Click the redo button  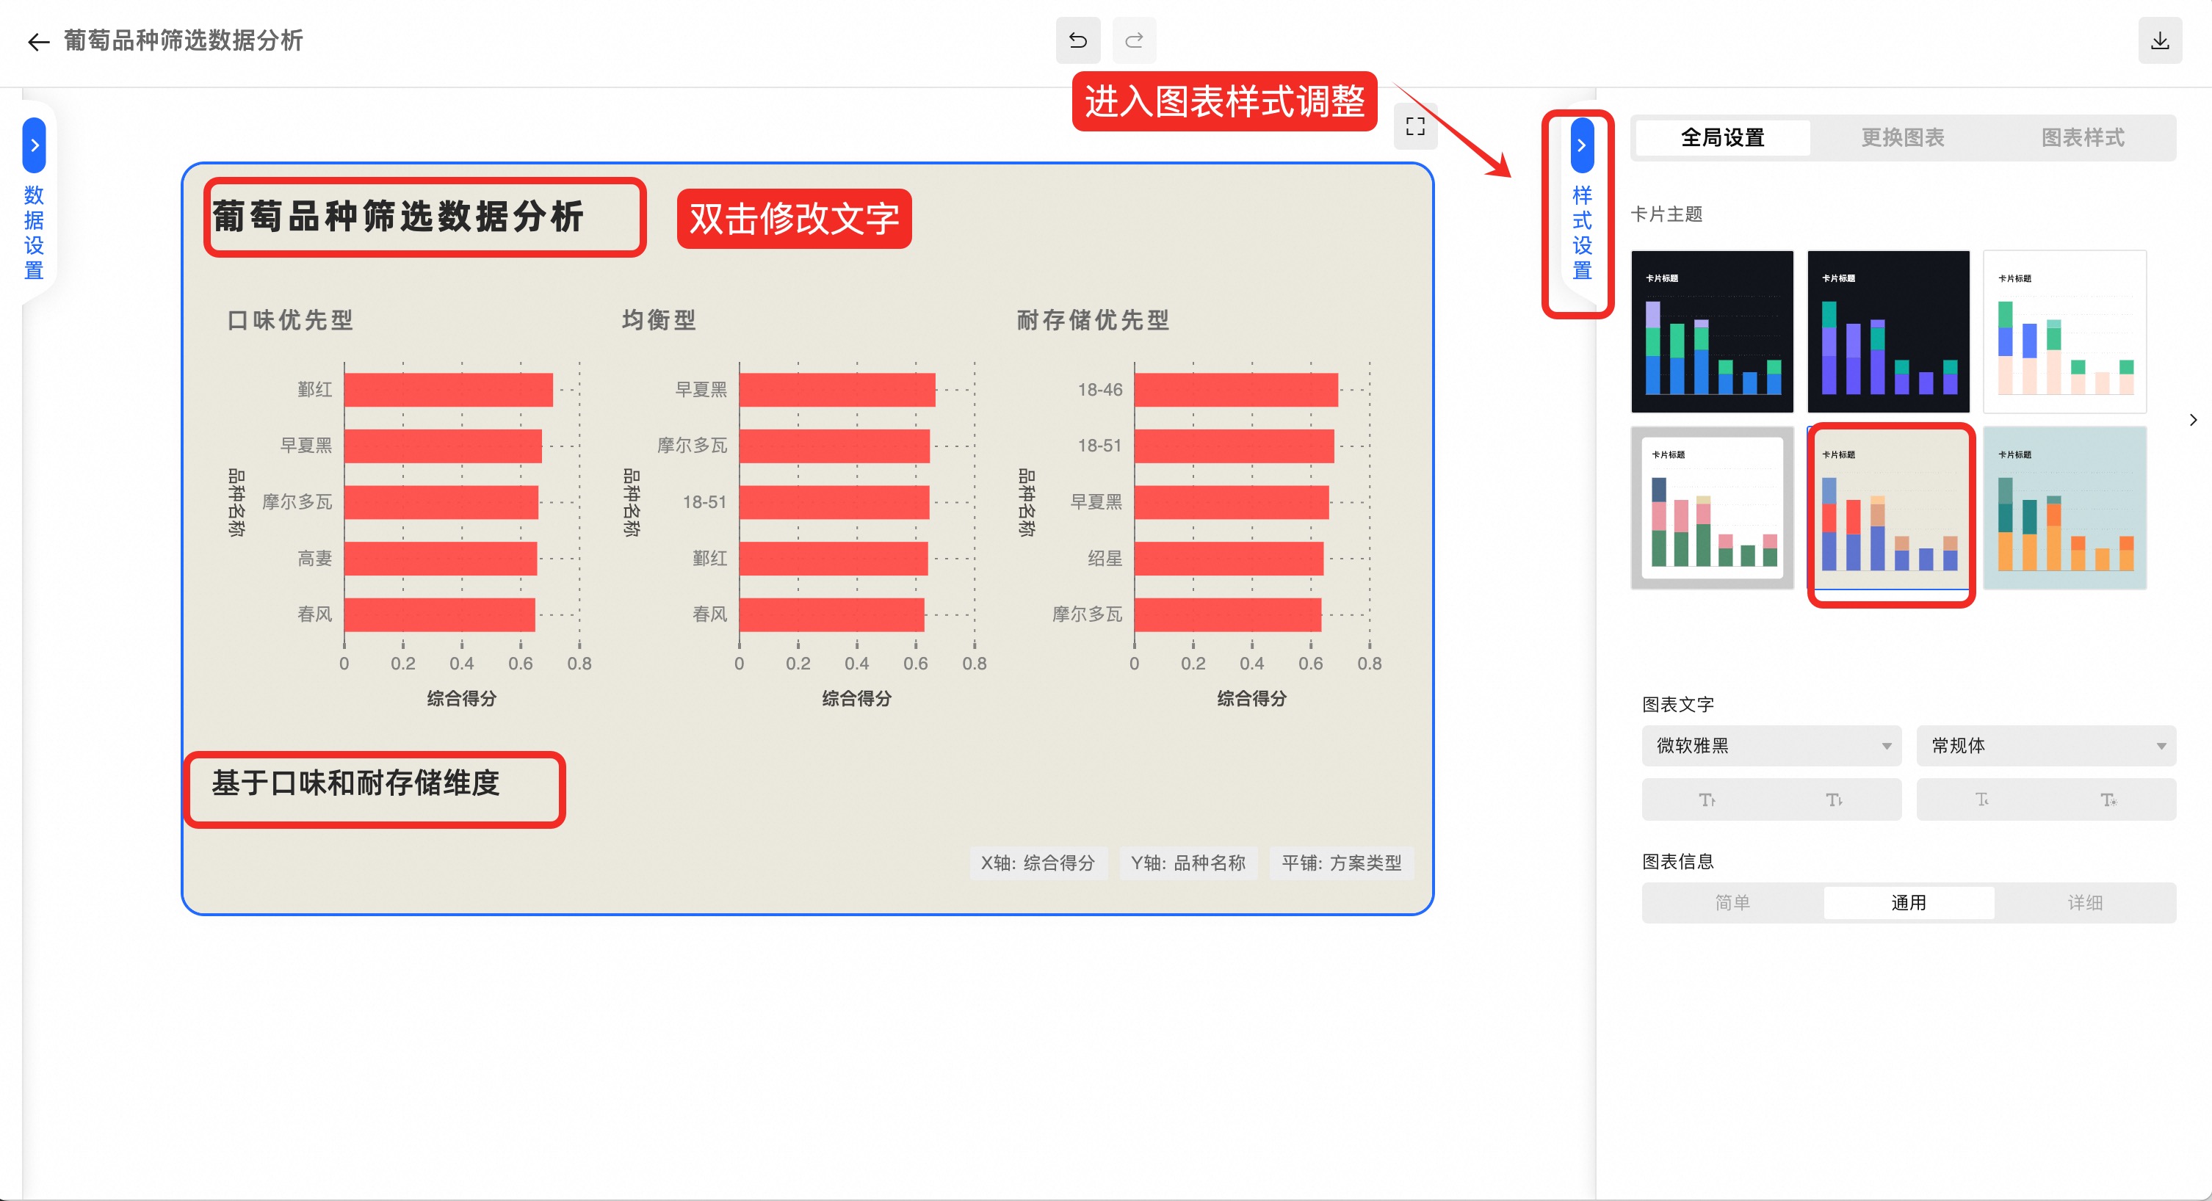click(x=1133, y=40)
